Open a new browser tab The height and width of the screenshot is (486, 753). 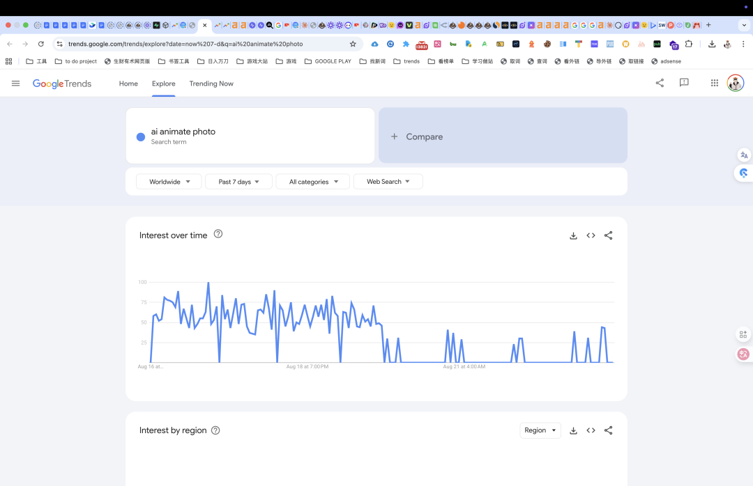click(708, 25)
